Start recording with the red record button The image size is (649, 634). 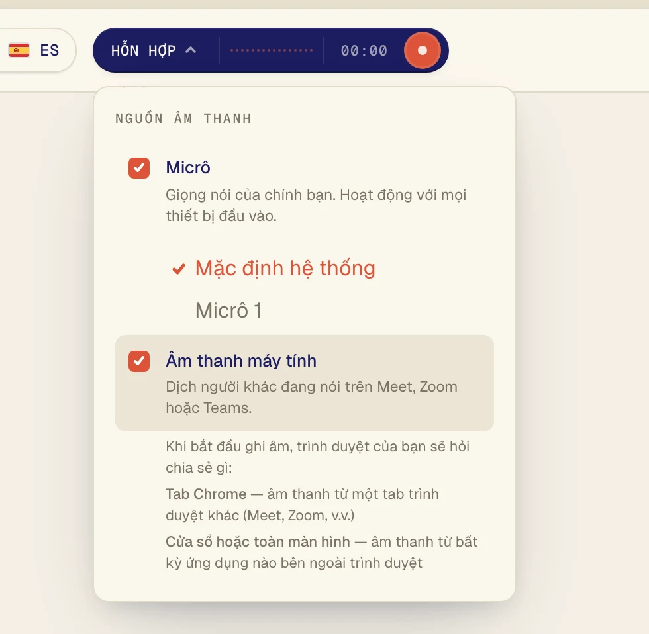[x=422, y=50]
